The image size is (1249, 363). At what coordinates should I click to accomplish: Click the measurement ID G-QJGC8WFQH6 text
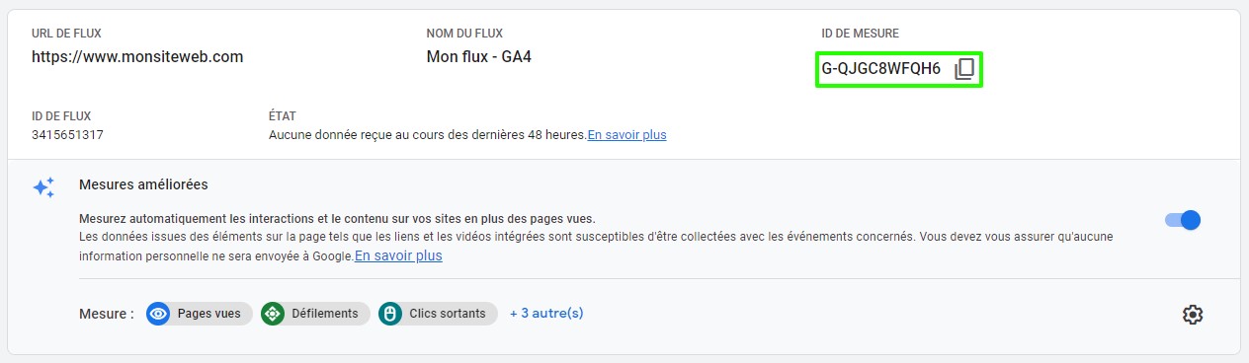[x=881, y=69]
